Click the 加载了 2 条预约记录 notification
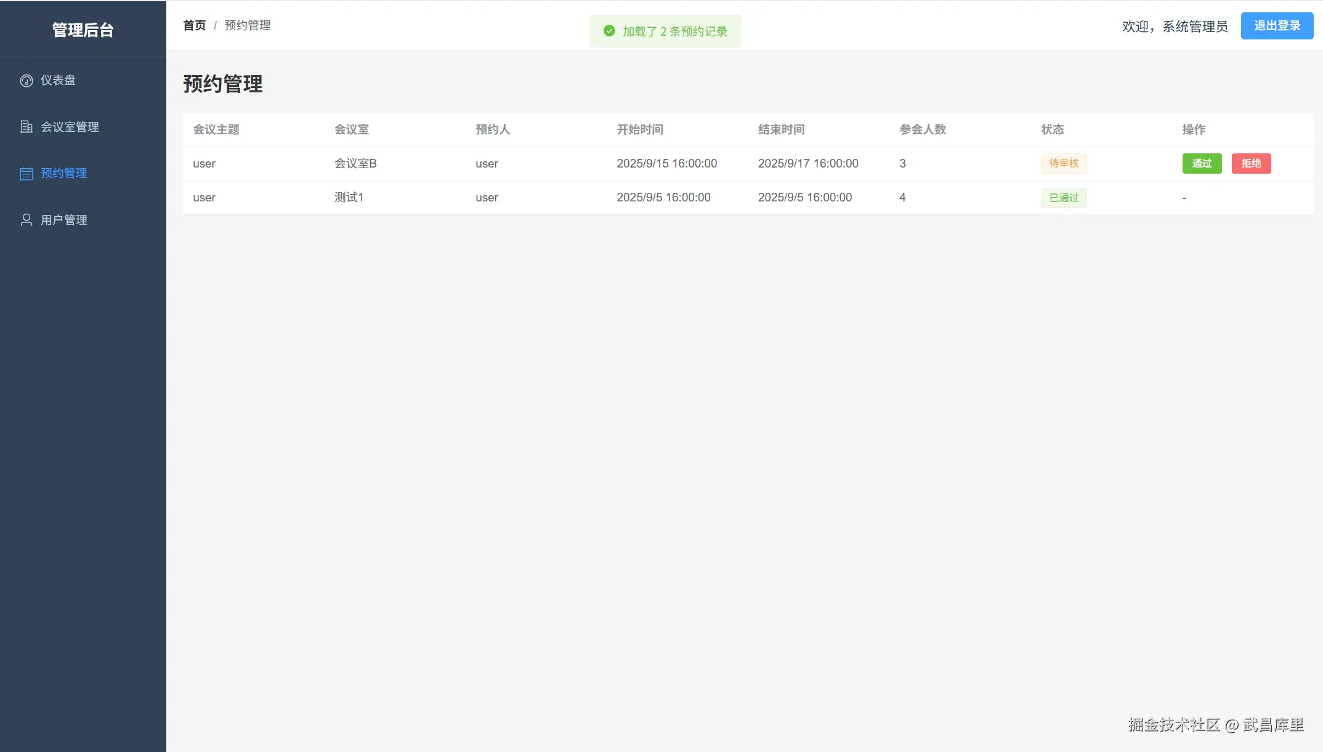This screenshot has height=752, width=1323. (674, 31)
